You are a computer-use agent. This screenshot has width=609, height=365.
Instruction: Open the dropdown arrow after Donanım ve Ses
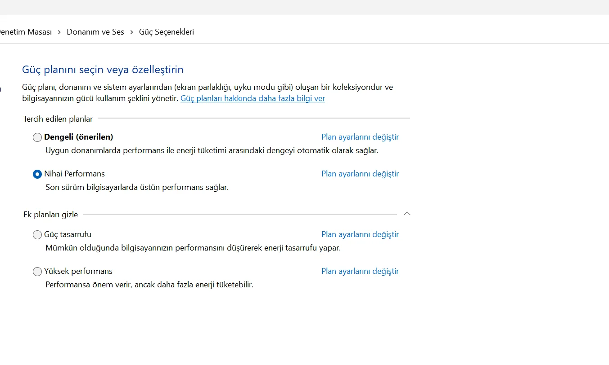click(132, 32)
